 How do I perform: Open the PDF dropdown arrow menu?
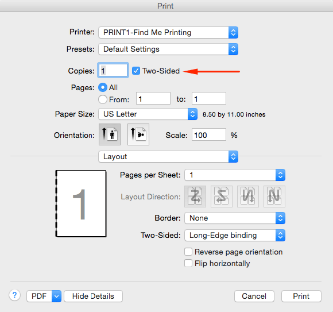[x=56, y=296]
